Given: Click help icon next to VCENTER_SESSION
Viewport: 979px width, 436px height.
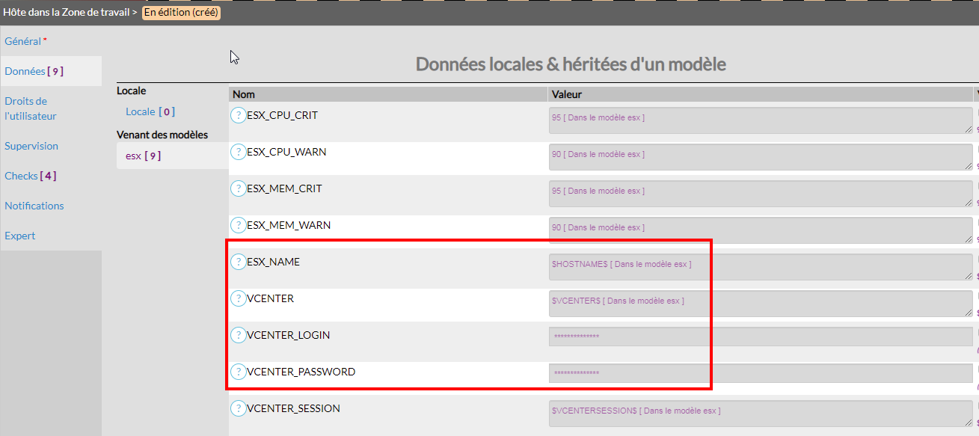Looking at the screenshot, I should click(x=238, y=408).
